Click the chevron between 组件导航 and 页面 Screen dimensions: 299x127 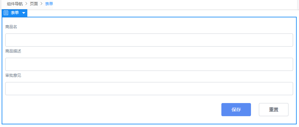(x=26, y=4)
